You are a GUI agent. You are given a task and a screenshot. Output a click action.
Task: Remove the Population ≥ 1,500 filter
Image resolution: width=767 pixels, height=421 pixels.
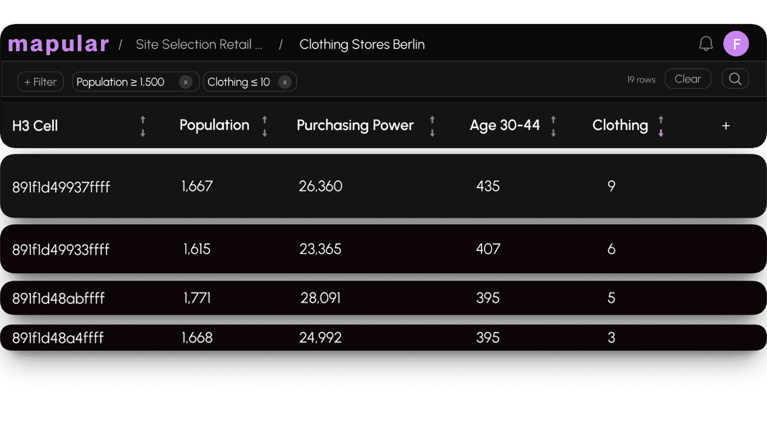click(x=185, y=82)
